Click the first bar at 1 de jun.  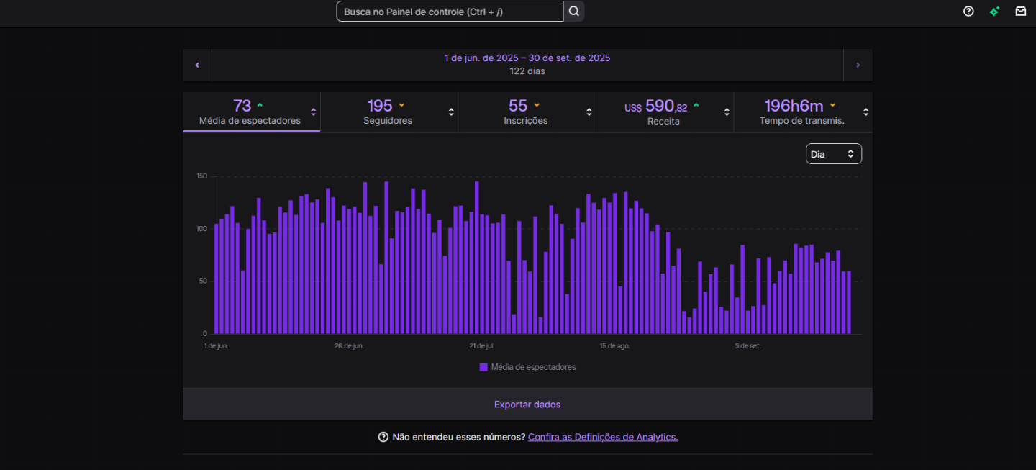click(x=216, y=279)
